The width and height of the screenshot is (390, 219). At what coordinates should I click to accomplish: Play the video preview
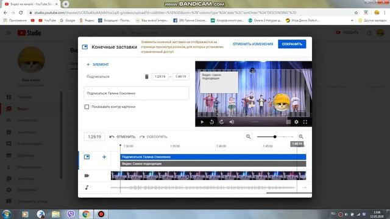point(202,122)
